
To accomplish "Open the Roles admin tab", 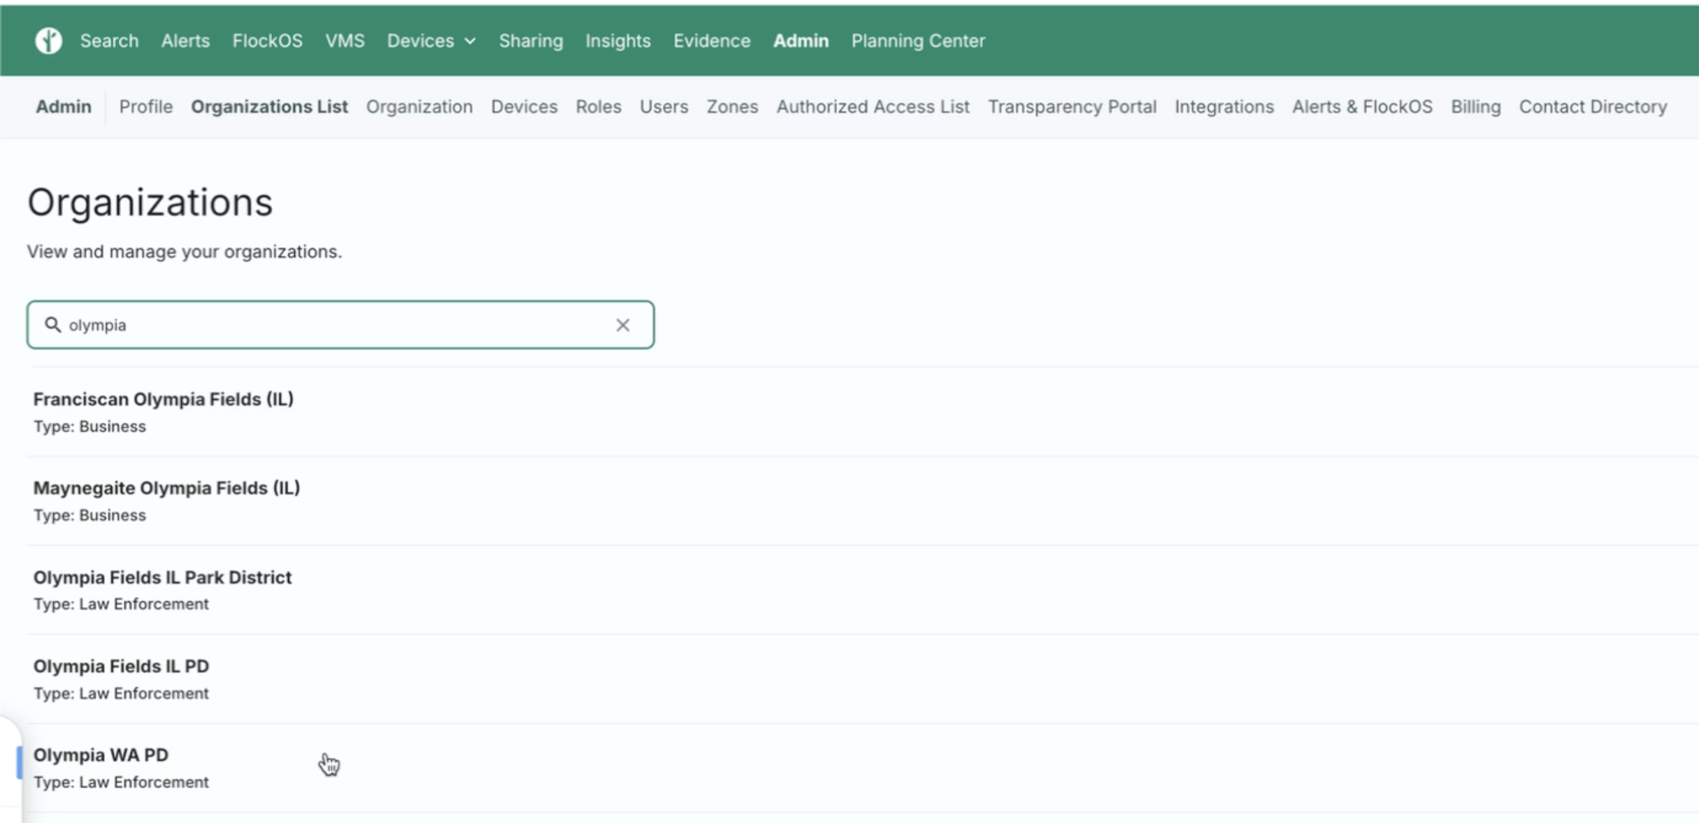I will [598, 106].
